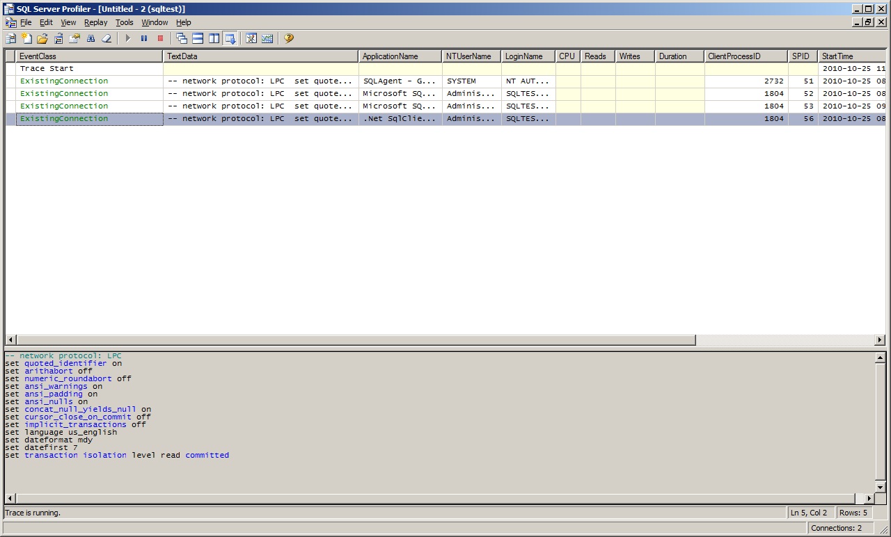Click the NTUserName column header
Image resolution: width=891 pixels, height=537 pixels.
click(x=472, y=56)
